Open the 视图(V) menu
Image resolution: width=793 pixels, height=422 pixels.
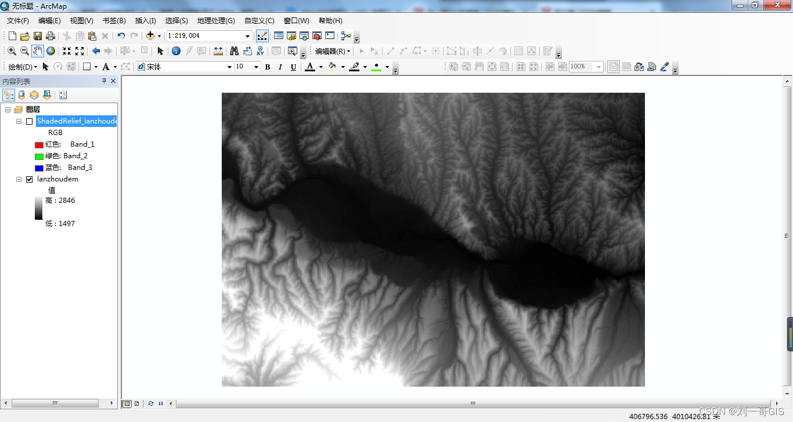pyautogui.click(x=82, y=21)
